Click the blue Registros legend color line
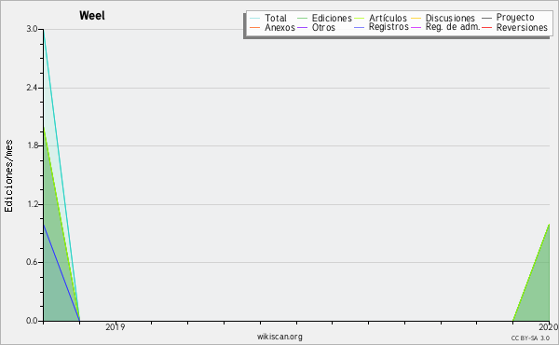Screen dimensions: 559x345 [x=359, y=27]
